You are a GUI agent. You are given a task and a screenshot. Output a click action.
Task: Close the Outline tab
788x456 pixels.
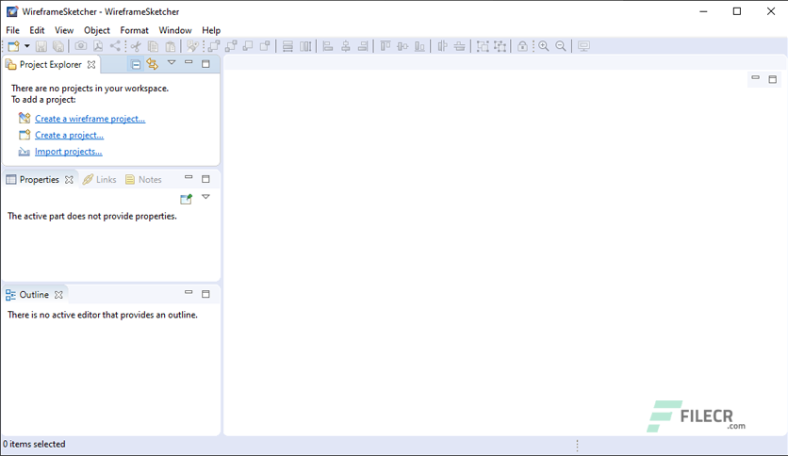pyautogui.click(x=58, y=295)
